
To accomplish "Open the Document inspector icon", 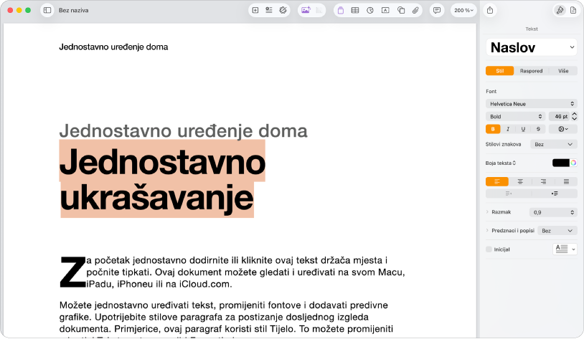I will coord(573,11).
